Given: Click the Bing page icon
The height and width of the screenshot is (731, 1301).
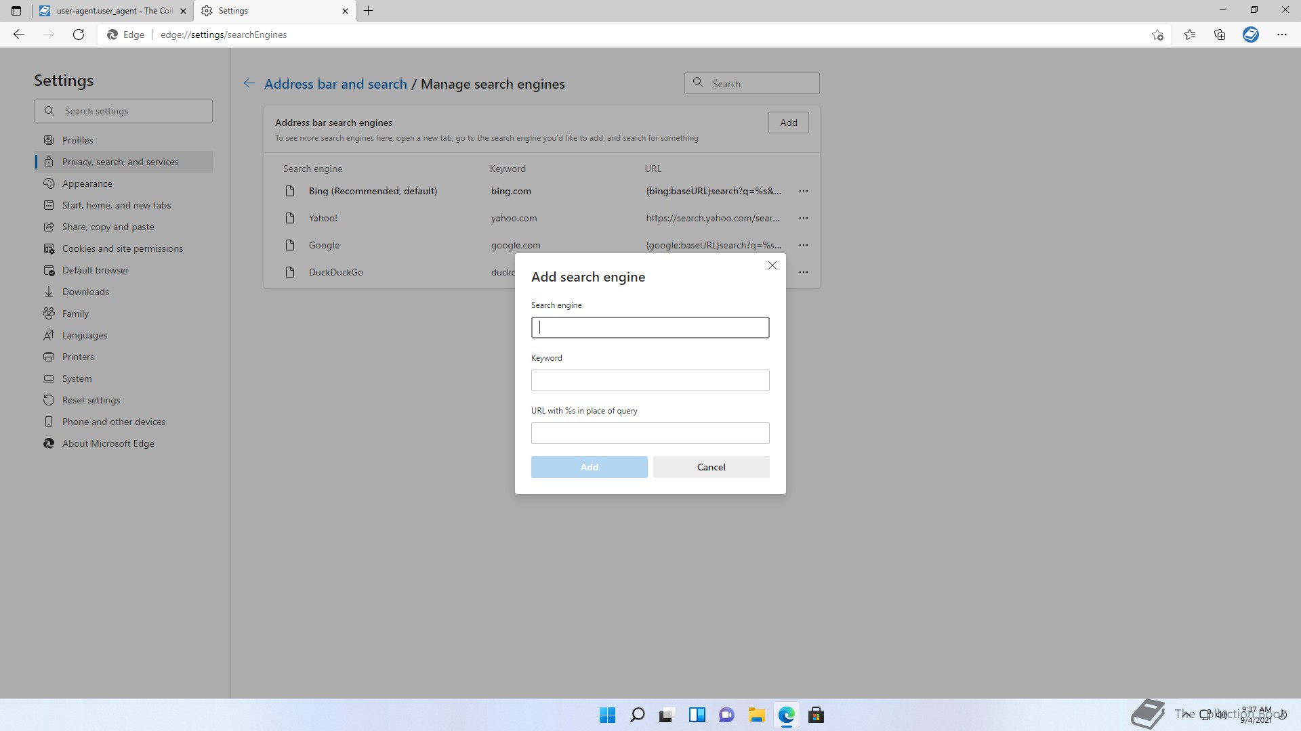Looking at the screenshot, I should [290, 191].
